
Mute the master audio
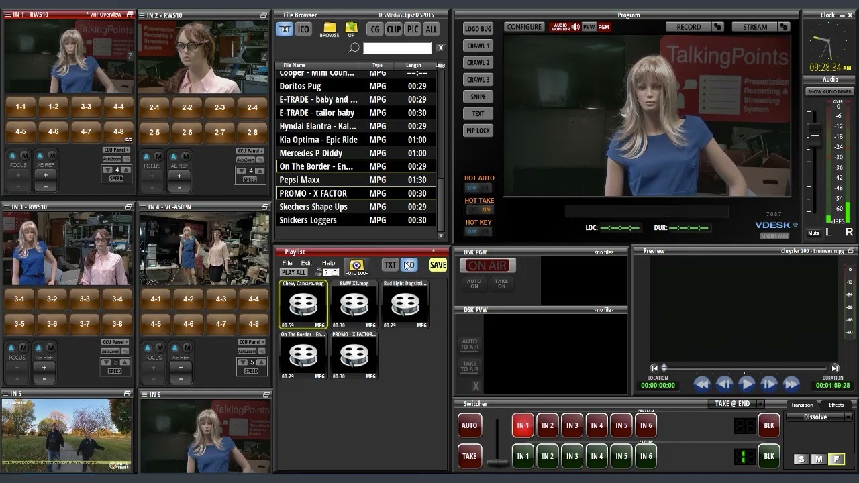coord(813,233)
